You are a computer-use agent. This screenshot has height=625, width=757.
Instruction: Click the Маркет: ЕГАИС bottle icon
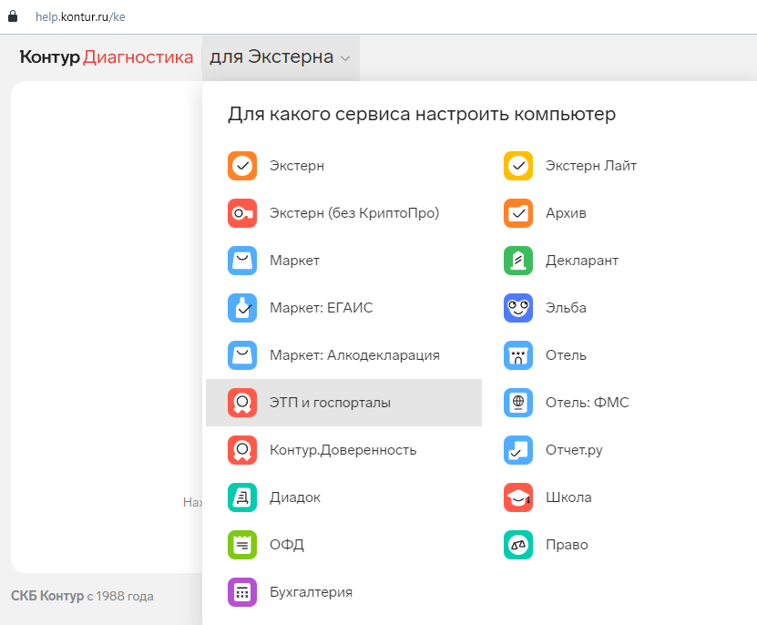(242, 308)
